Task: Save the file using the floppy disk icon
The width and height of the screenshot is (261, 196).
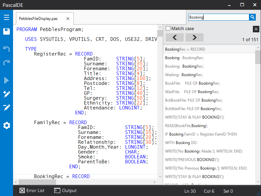Action: 7,31
